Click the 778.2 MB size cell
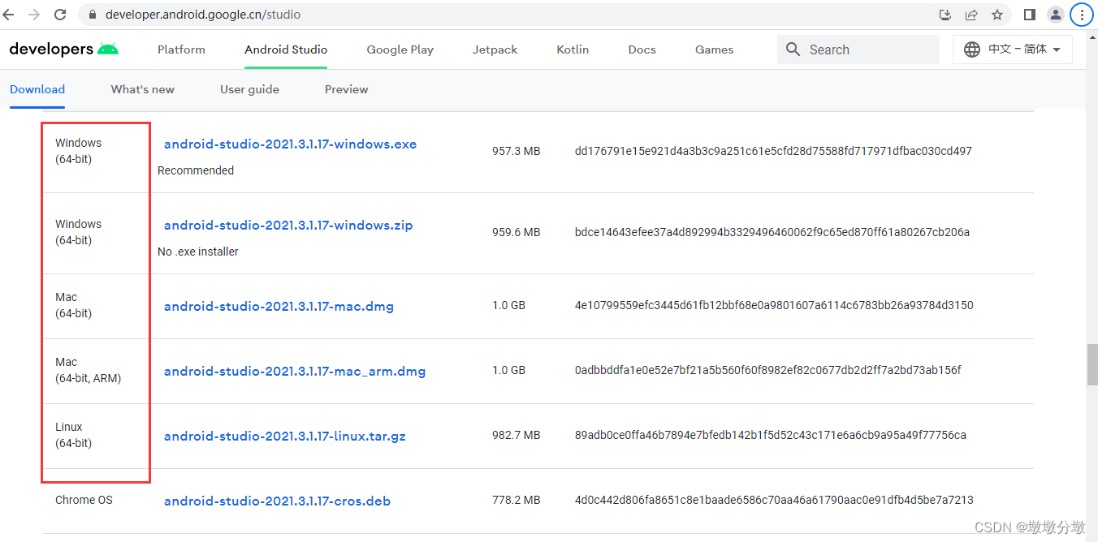 [516, 500]
